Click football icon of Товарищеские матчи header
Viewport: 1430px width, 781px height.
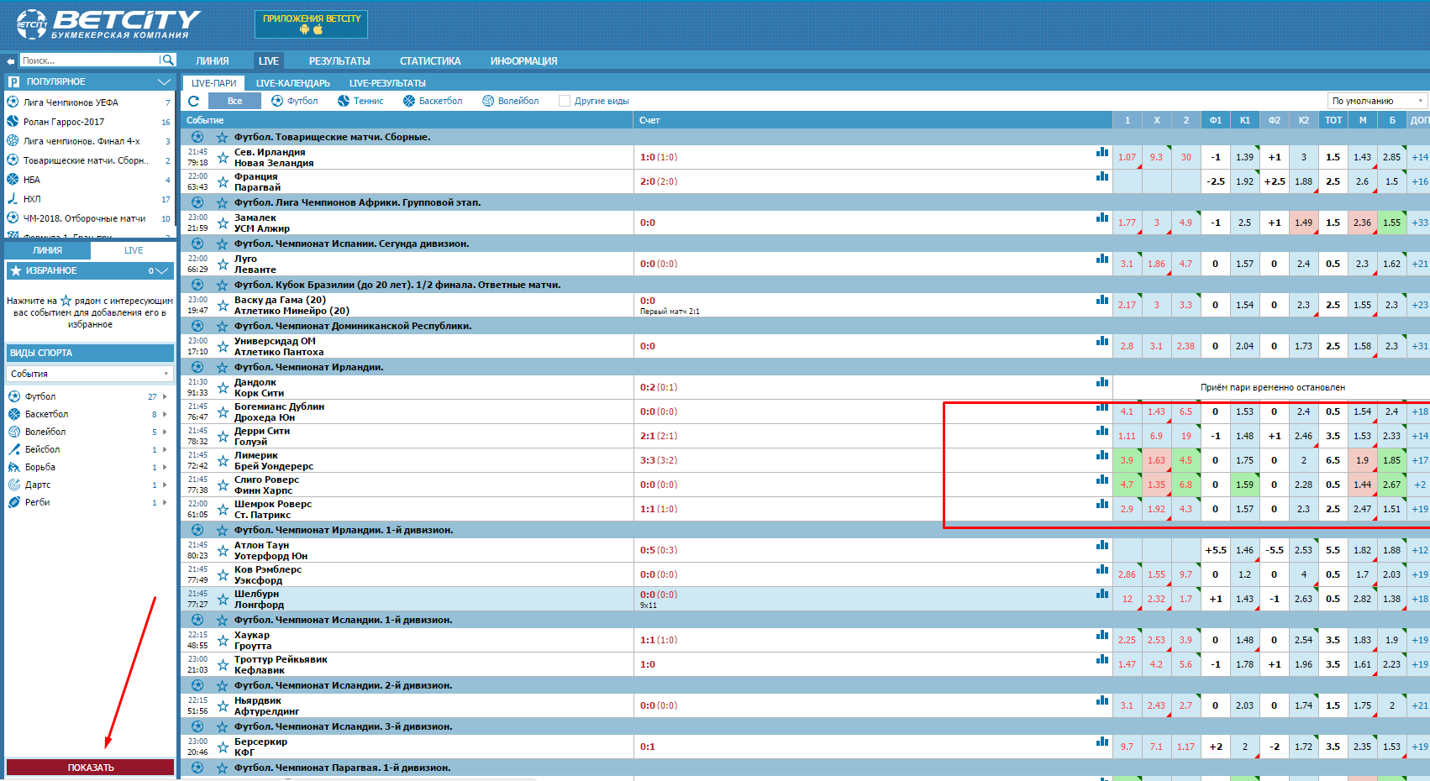[x=197, y=136]
